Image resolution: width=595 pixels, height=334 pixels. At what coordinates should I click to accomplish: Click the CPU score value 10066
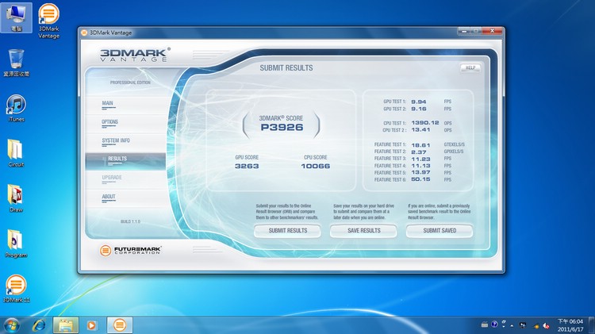pos(315,166)
